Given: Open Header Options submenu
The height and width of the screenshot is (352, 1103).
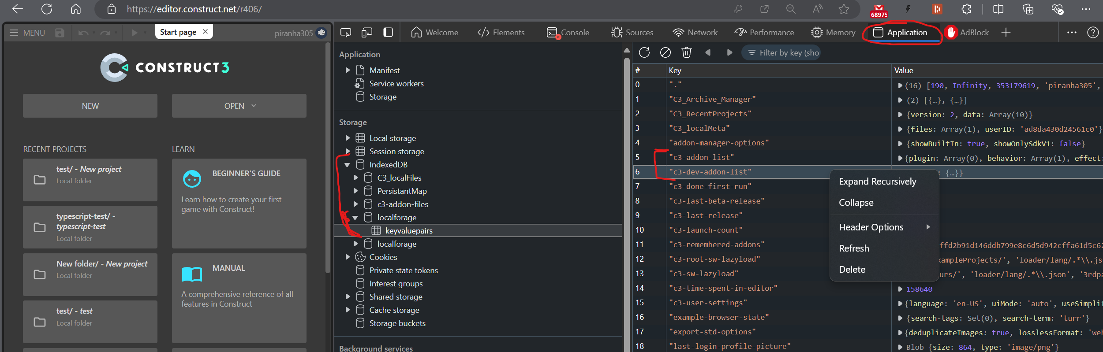Looking at the screenshot, I should pos(884,227).
